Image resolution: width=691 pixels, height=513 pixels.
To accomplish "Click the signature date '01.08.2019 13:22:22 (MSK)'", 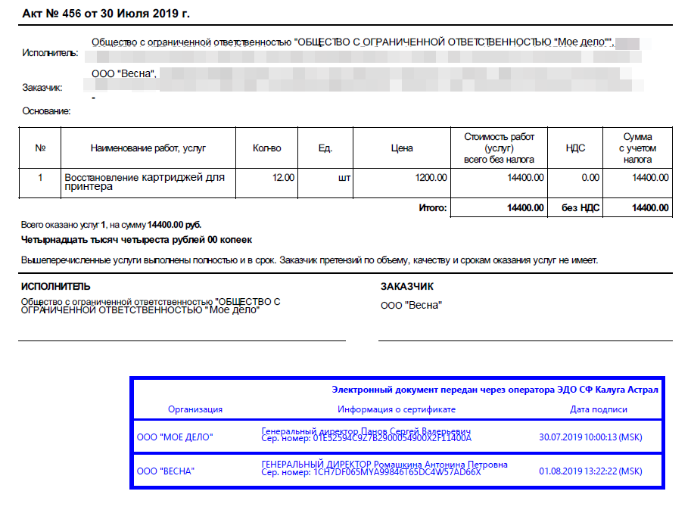I will pos(590,471).
